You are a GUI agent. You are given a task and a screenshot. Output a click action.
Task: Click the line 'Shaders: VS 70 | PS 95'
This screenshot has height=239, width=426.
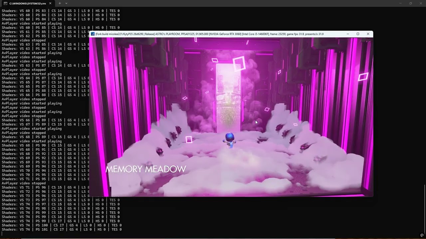coord(45,175)
